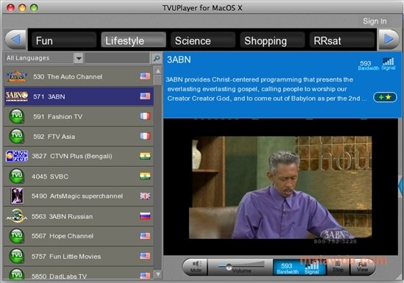This screenshot has width=404, height=283.
Task: Click the search magnifier icon
Action: coord(157,58)
